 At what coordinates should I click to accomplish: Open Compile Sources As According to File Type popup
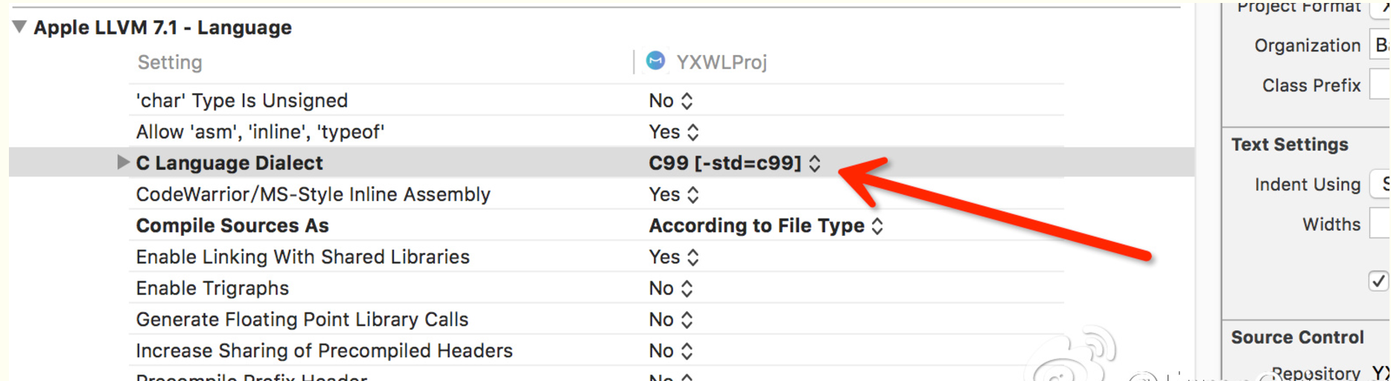[766, 225]
